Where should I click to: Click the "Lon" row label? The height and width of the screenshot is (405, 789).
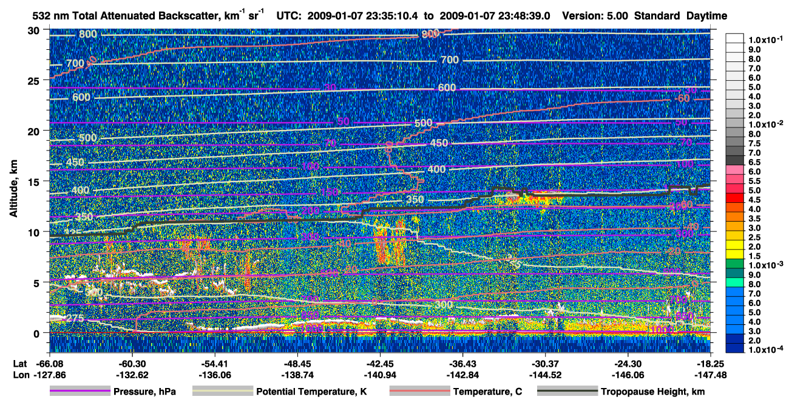click(x=20, y=375)
